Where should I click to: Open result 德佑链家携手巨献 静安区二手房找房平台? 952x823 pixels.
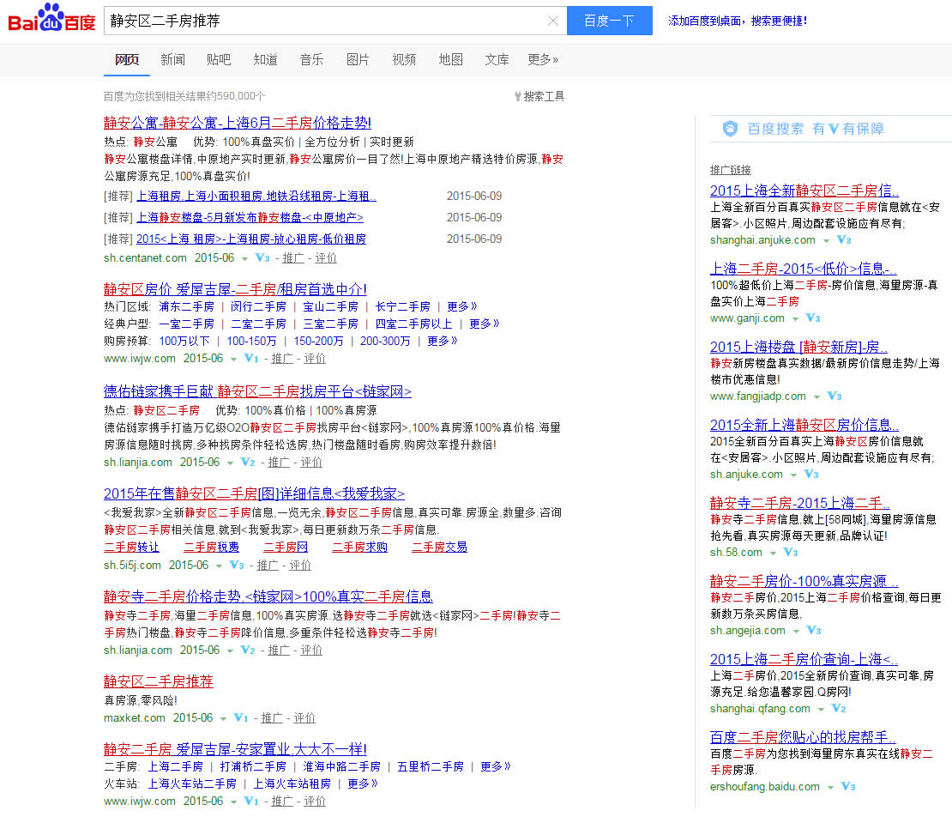coord(257,391)
